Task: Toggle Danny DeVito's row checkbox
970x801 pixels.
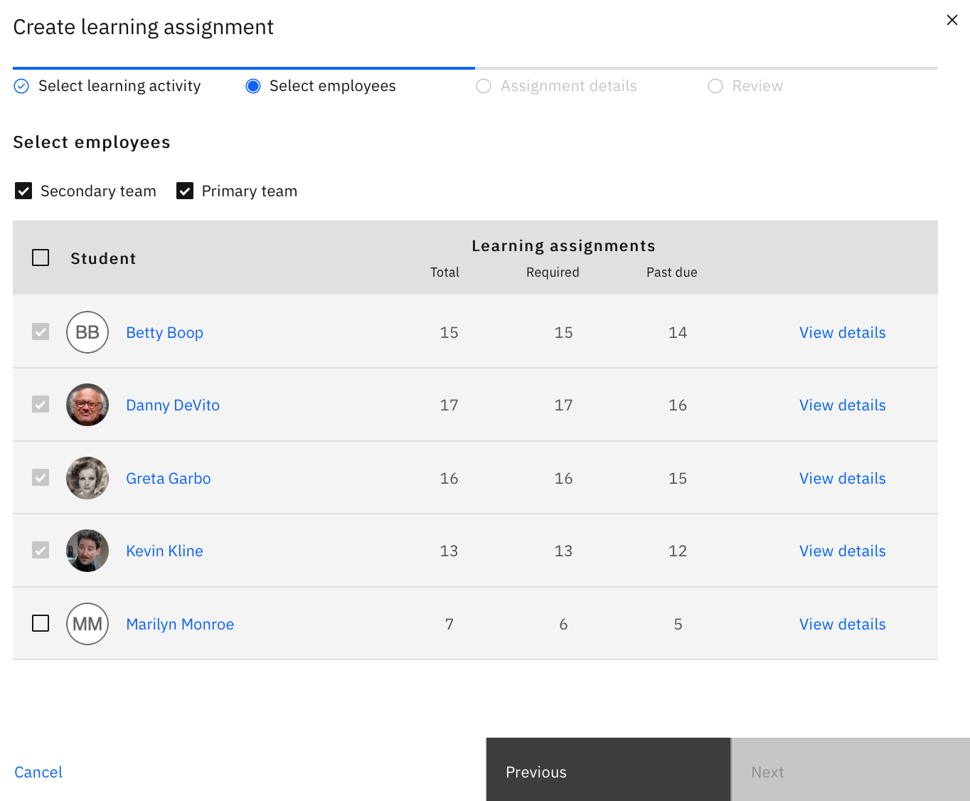Action: tap(41, 405)
